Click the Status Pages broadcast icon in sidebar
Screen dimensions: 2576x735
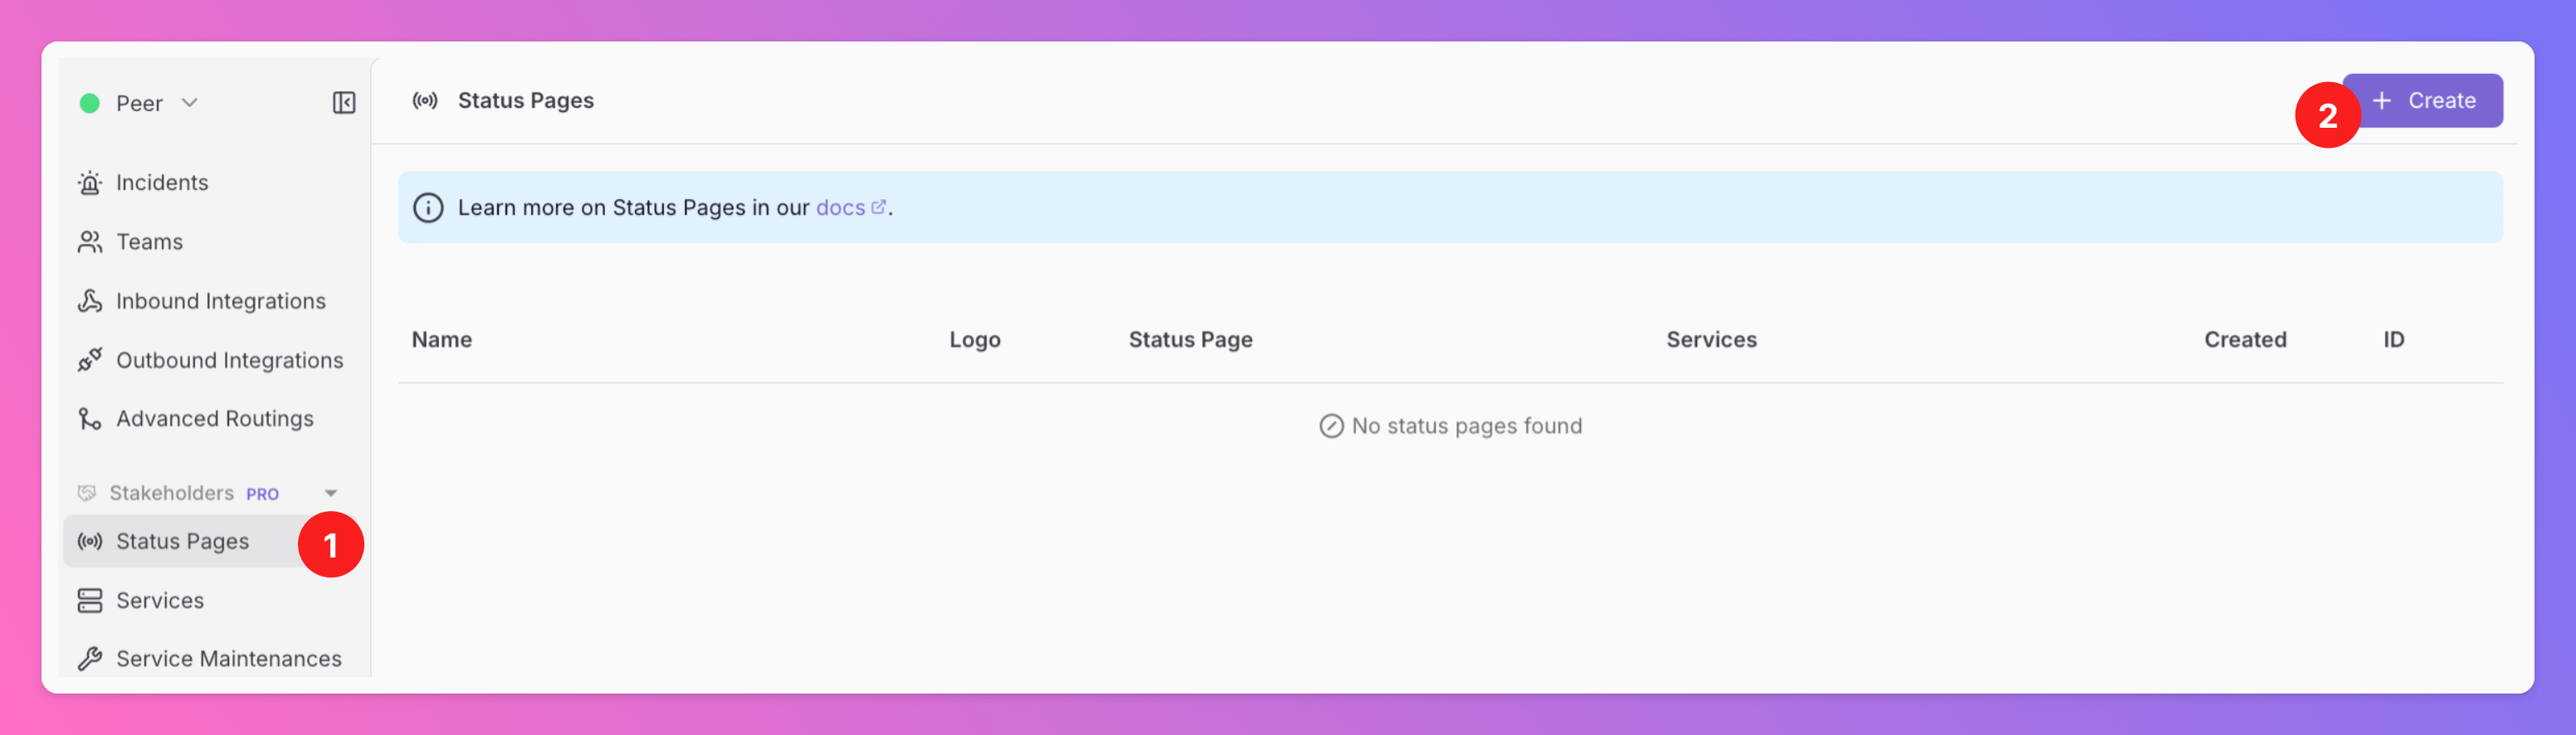coord(90,541)
